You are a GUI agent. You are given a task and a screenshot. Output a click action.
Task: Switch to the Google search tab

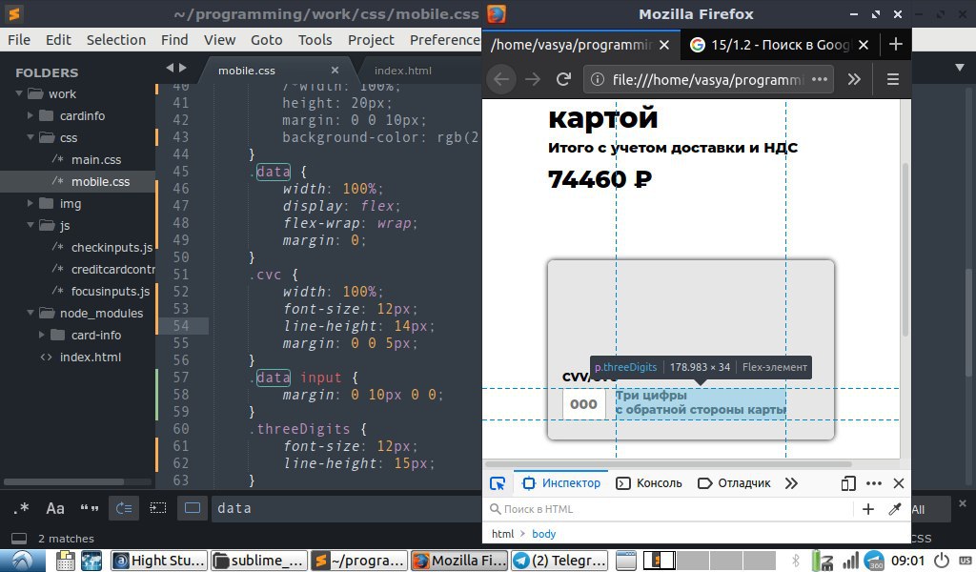(x=770, y=45)
